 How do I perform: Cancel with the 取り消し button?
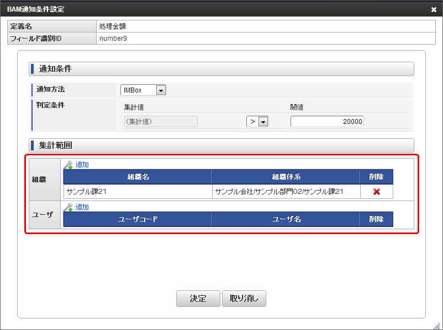tap(244, 299)
